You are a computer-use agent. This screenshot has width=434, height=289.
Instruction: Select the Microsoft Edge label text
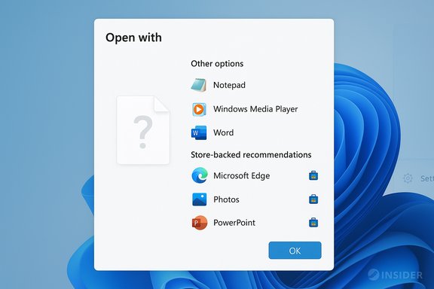[242, 175]
